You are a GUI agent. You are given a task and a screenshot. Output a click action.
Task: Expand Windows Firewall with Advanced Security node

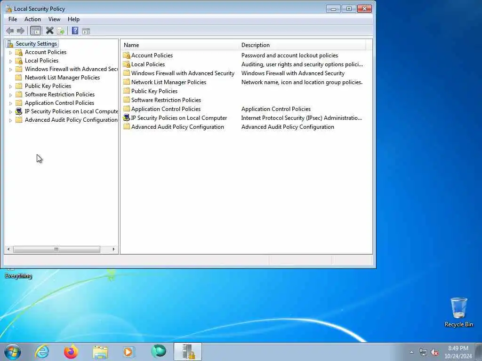tap(10, 70)
